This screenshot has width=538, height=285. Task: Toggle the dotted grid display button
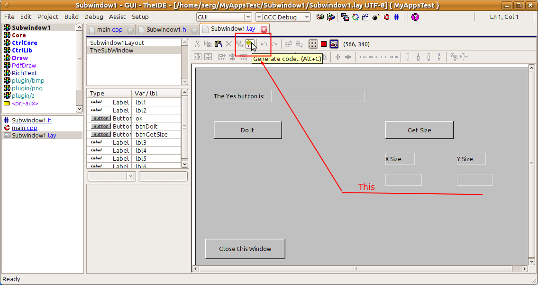click(313, 44)
